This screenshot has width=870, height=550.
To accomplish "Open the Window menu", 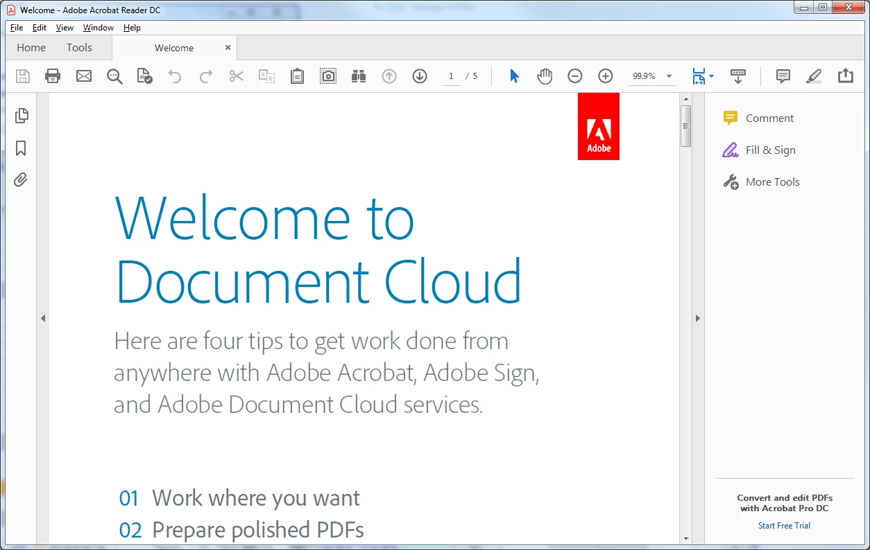I will tap(99, 28).
